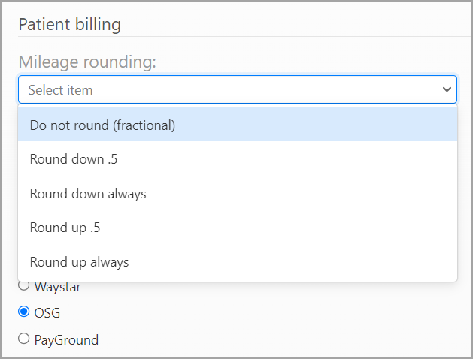
Task: Click the 'OSG' label text
Action: click(x=47, y=312)
